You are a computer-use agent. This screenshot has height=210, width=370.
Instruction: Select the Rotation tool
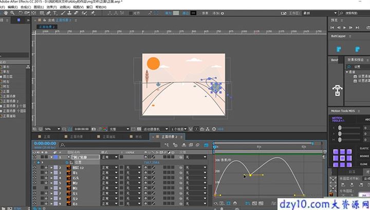coord(21,13)
